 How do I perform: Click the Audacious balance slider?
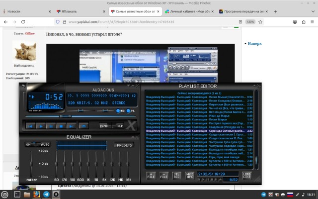click(105, 110)
